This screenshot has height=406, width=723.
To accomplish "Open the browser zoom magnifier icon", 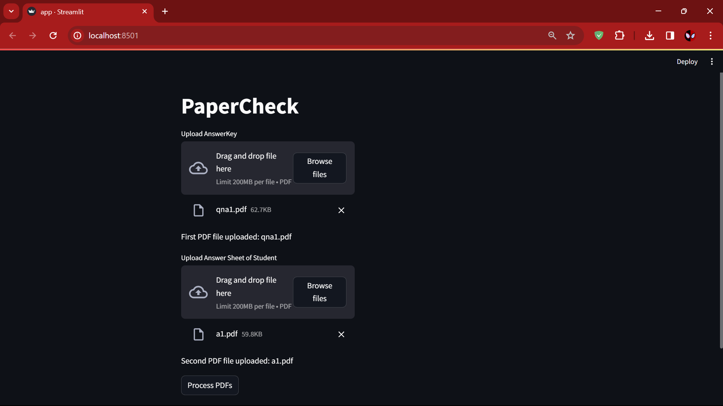I will click(552, 36).
